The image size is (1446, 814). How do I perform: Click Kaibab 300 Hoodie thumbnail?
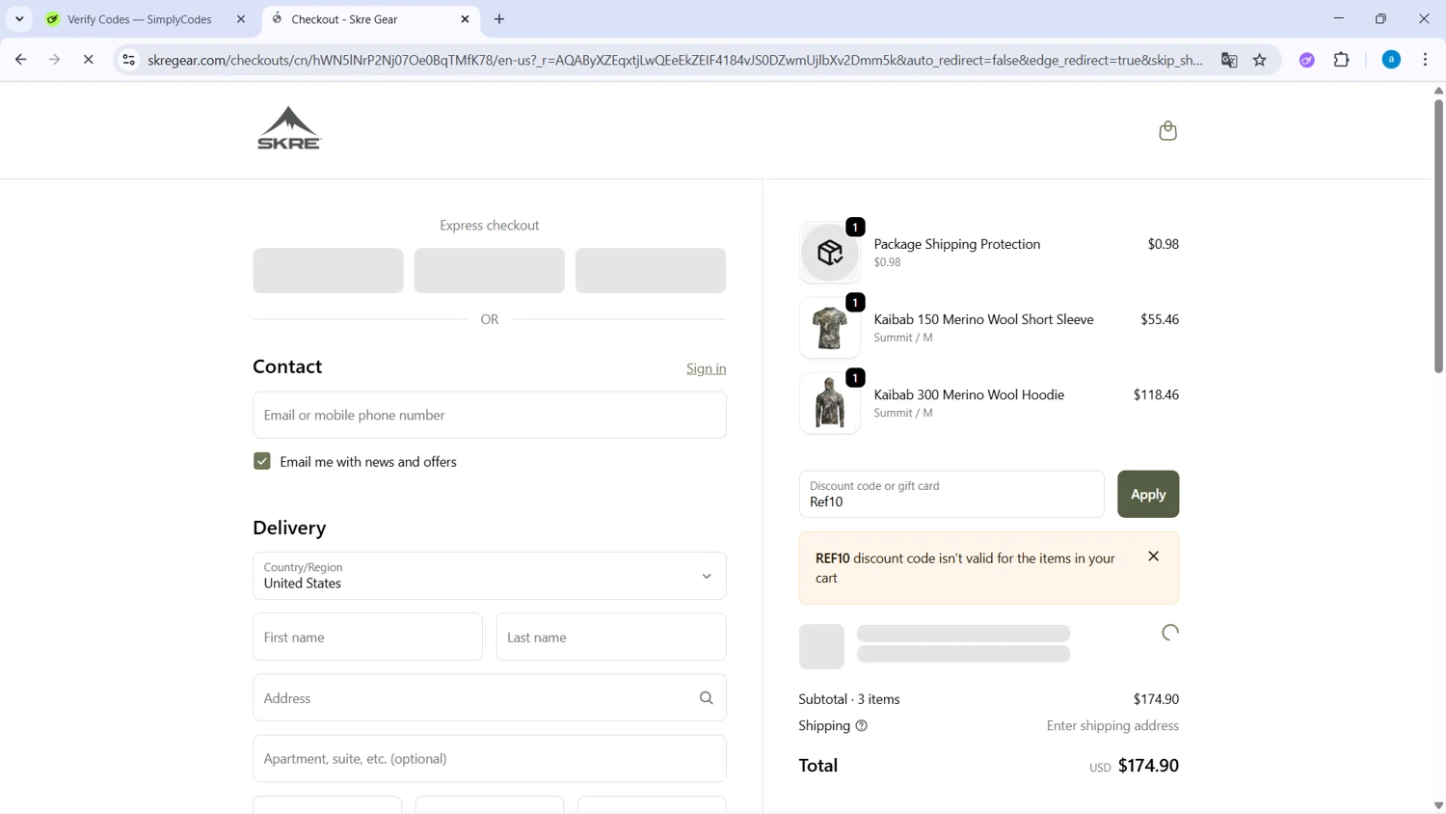click(830, 403)
